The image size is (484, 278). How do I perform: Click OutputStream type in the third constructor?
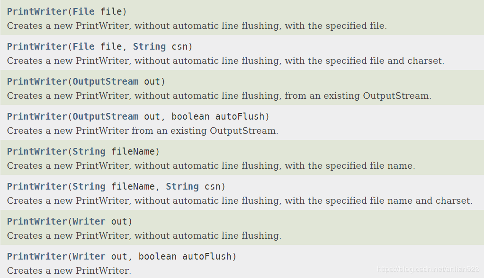(105, 82)
